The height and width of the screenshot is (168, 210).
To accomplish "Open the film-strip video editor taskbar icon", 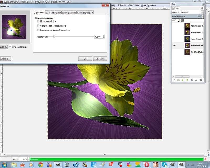I will click(67, 165).
